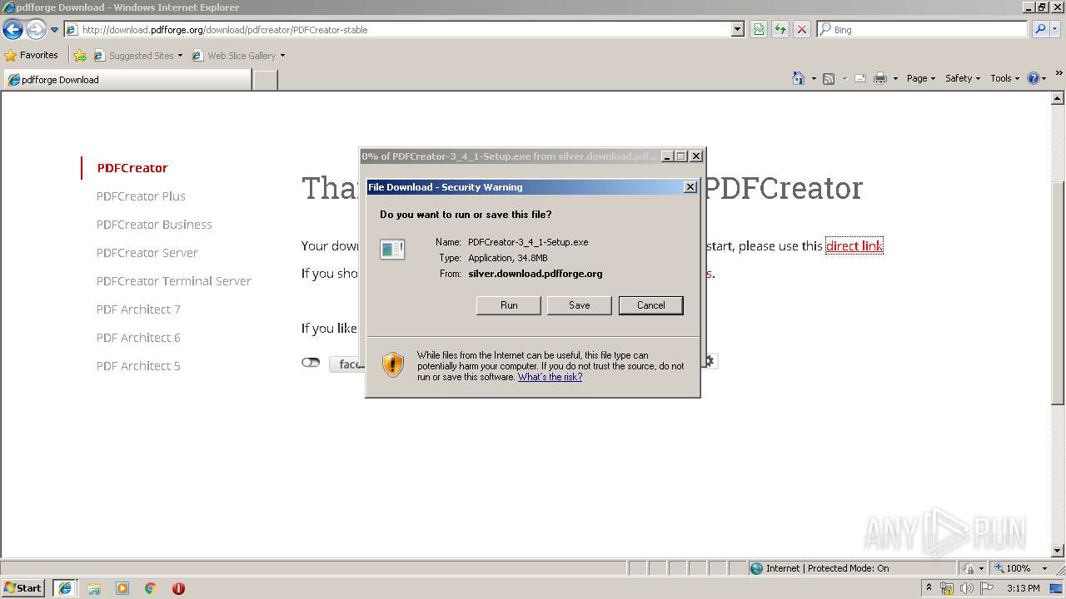Open the Favorites star button
The image size is (1066, 599).
click(32, 56)
